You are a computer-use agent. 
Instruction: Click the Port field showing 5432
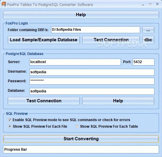pos(143,62)
